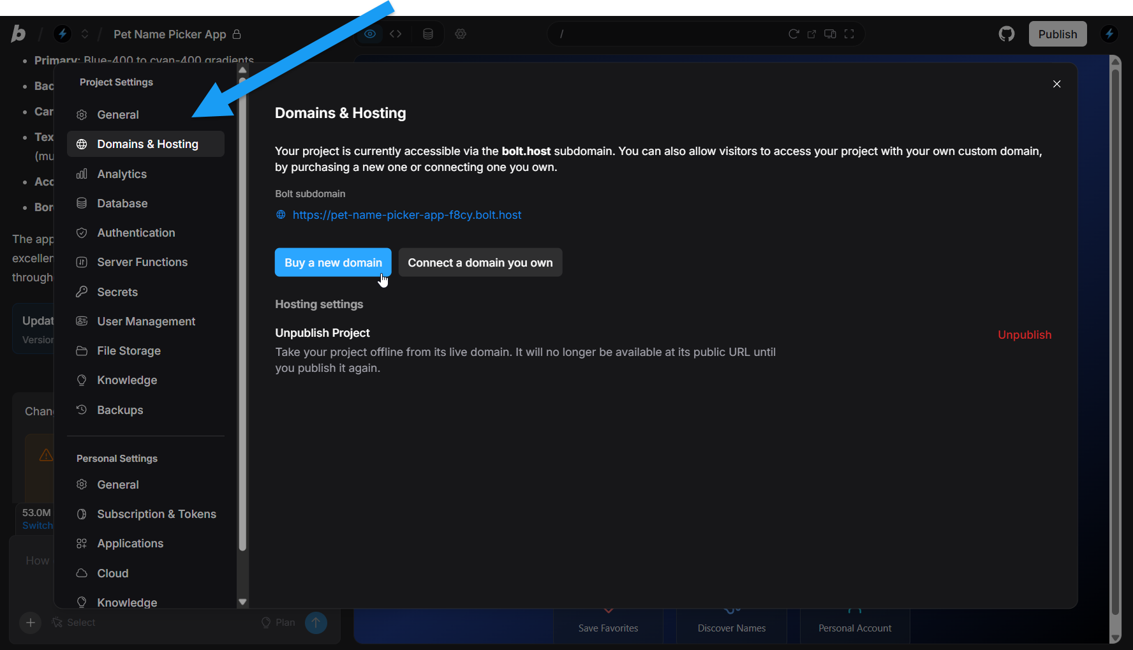Open the Backups settings section
Screen dimensions: 1133x650
[x=145, y=410]
